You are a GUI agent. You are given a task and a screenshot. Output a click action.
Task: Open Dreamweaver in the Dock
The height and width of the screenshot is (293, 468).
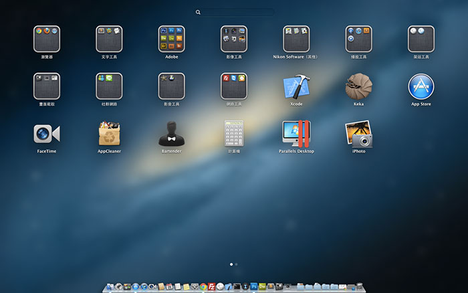(x=262, y=287)
